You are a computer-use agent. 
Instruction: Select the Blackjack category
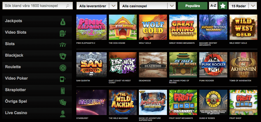point(37,56)
